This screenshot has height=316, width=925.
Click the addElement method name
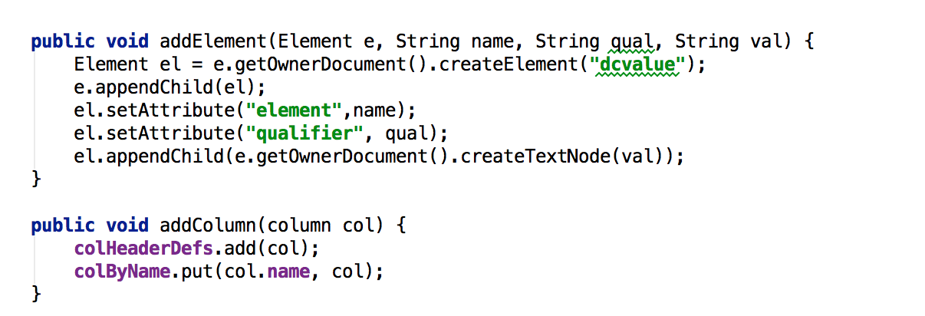click(x=214, y=41)
